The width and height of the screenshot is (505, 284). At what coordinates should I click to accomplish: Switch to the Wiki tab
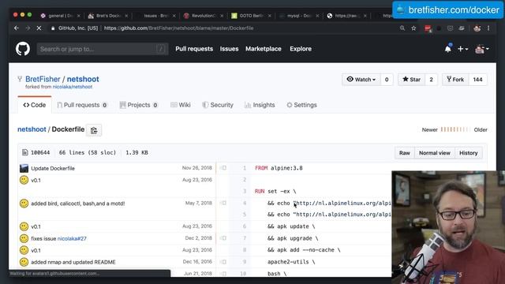tap(181, 105)
